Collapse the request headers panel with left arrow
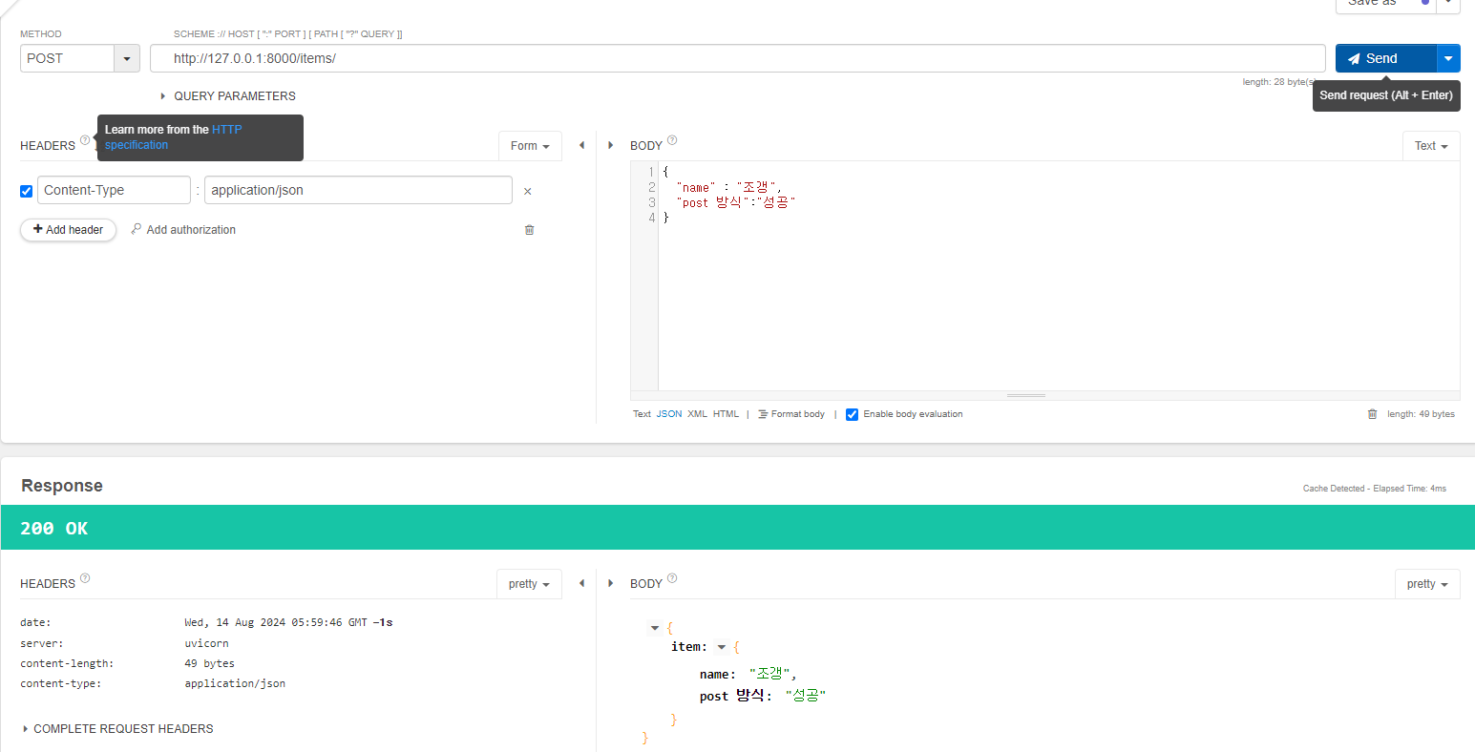The image size is (1475, 752). pos(581,145)
